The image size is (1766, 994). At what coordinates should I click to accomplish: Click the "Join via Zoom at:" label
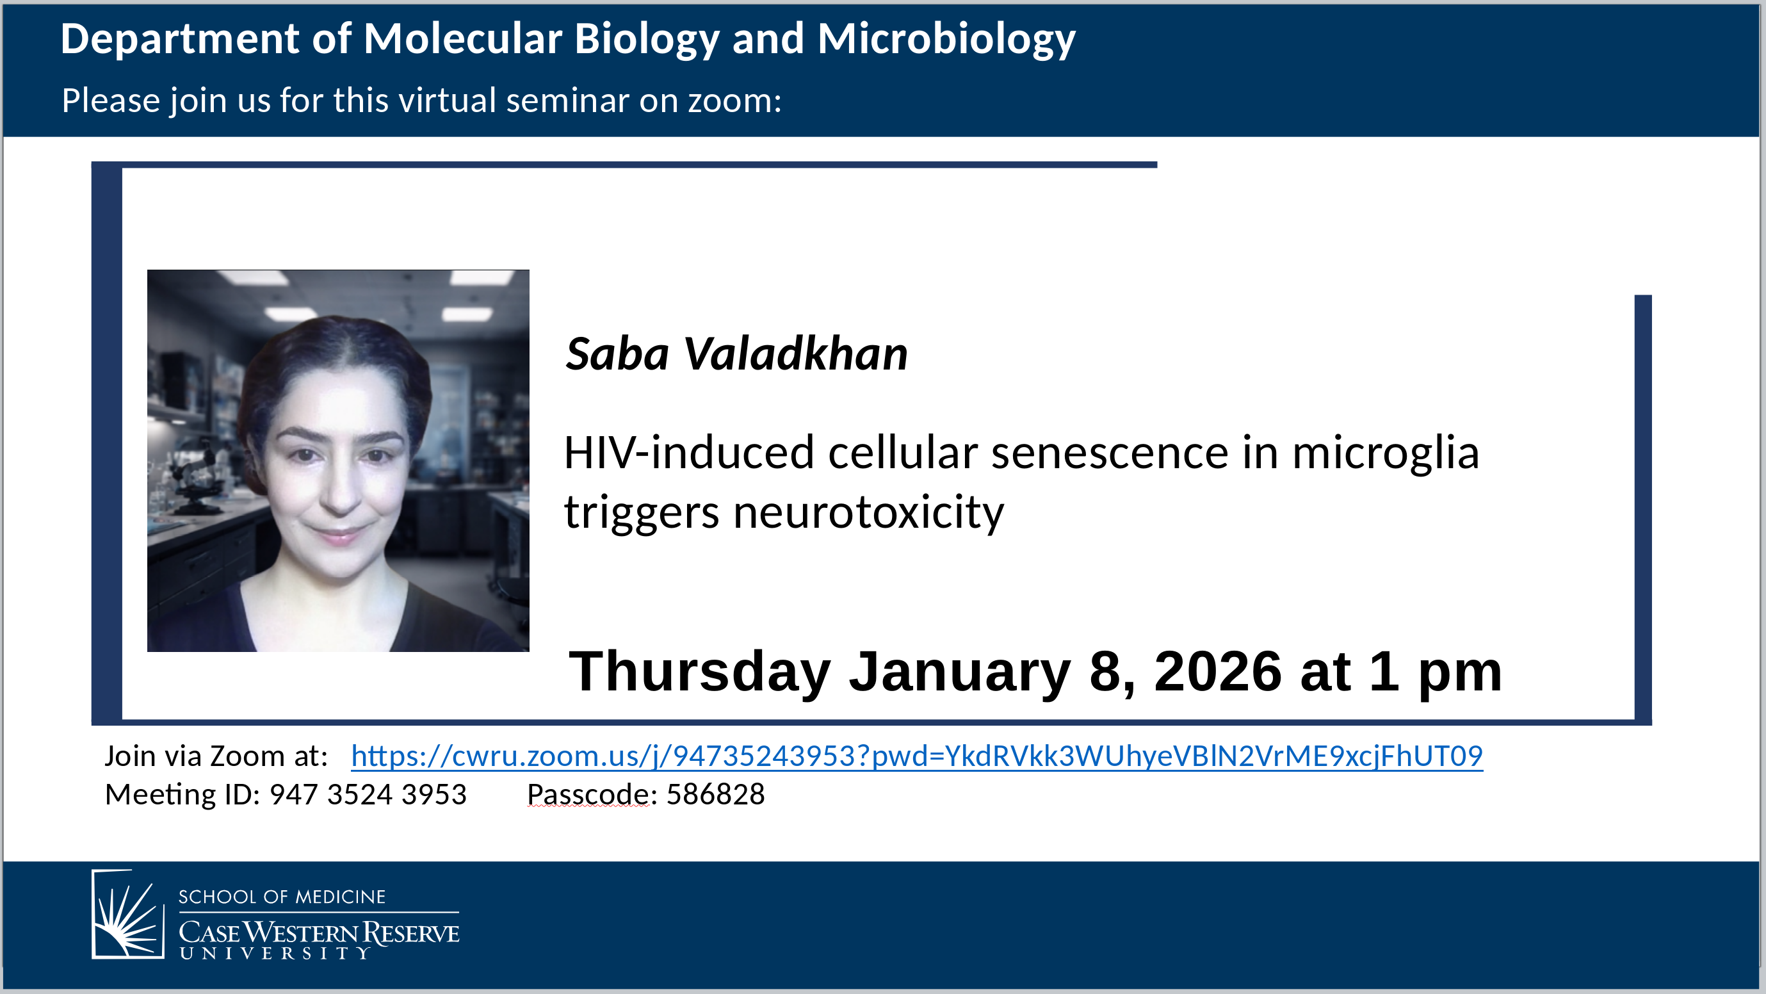216,756
